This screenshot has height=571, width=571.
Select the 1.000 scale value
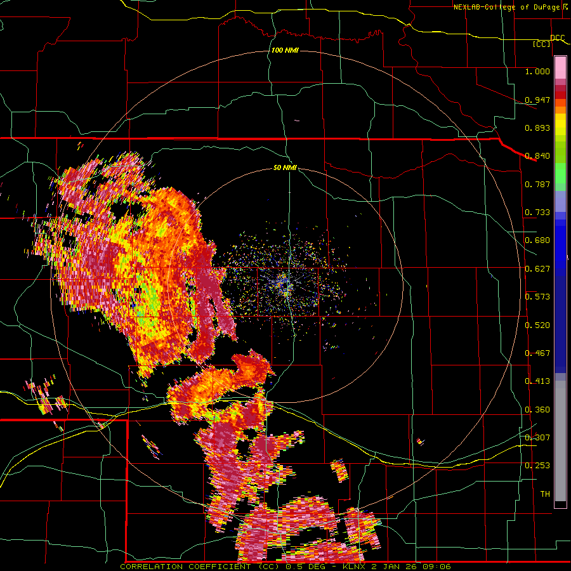[537, 71]
